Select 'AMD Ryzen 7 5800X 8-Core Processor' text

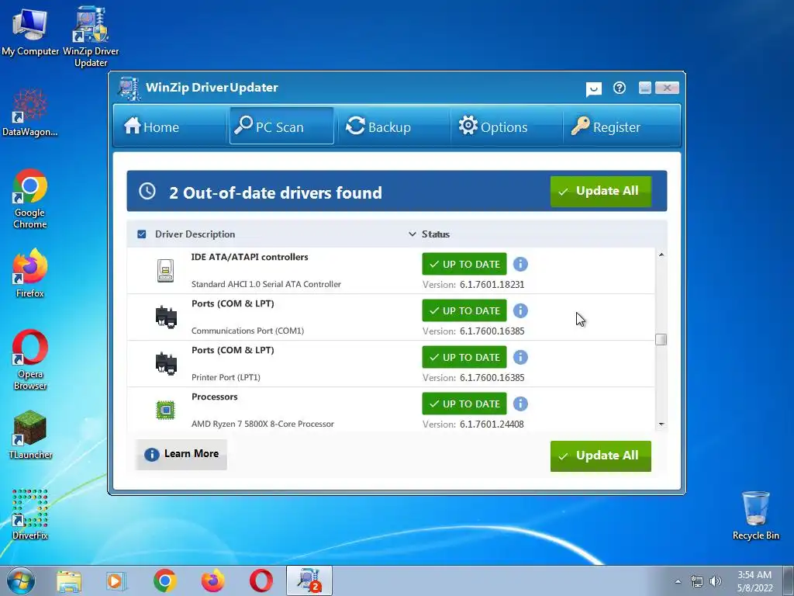pos(263,424)
